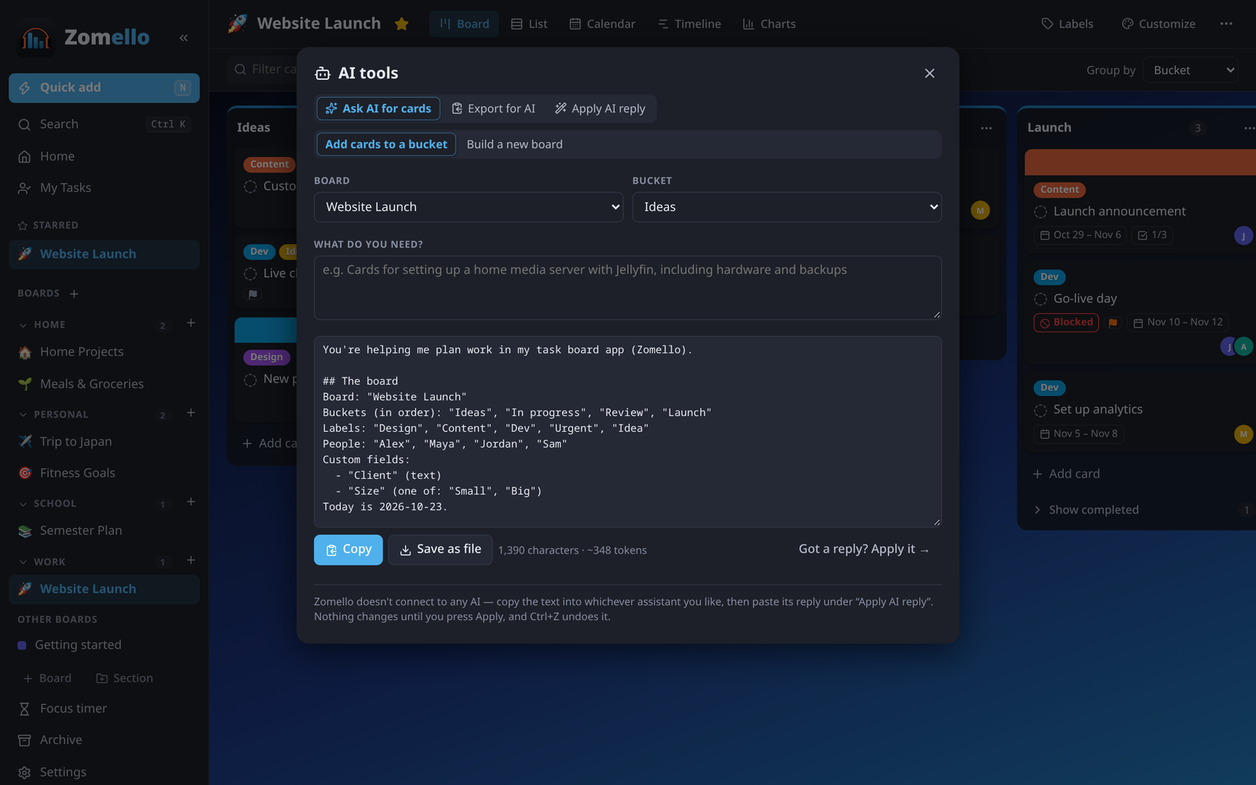Switch to Timeline view
The height and width of the screenshot is (785, 1256).
coord(689,24)
